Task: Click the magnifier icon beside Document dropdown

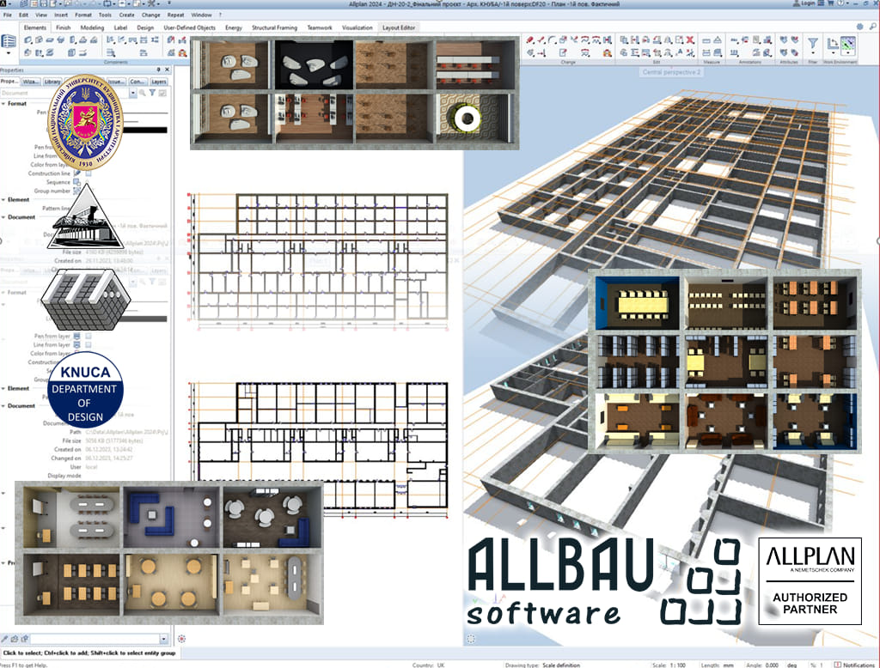Action: (143, 93)
